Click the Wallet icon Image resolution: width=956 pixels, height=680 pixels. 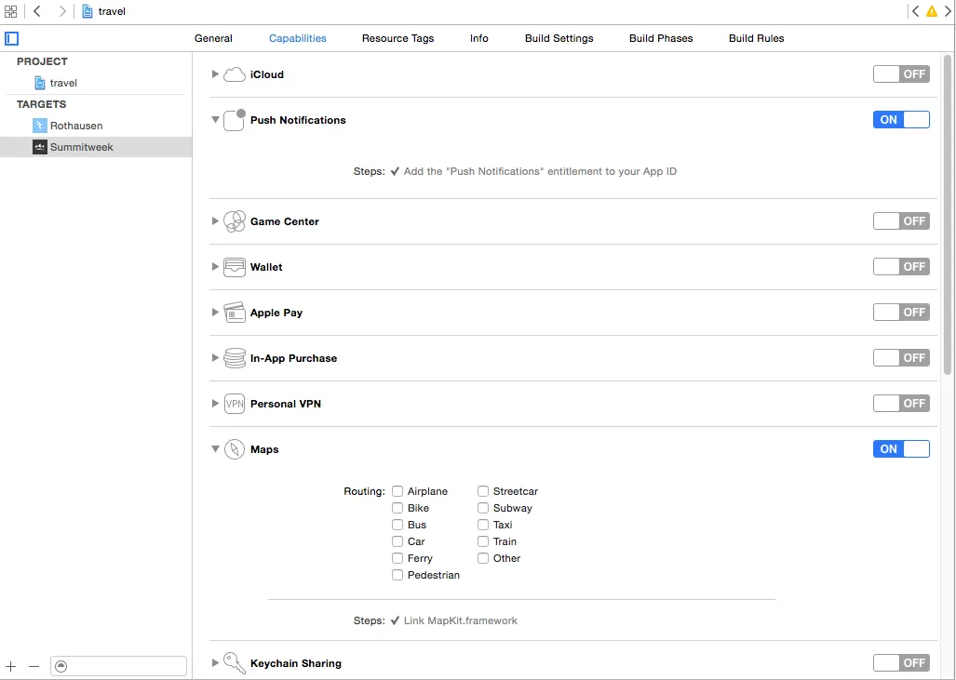(x=235, y=267)
